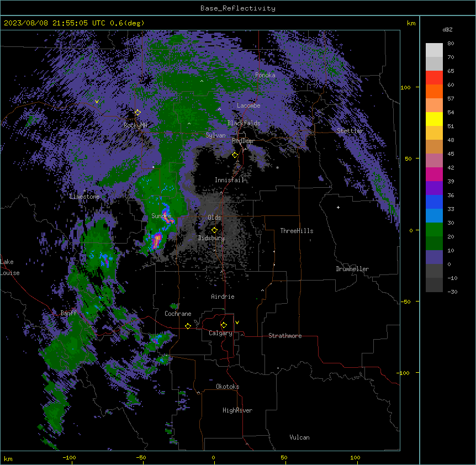Click the Okotoks label
476x465 pixels.
click(228, 387)
